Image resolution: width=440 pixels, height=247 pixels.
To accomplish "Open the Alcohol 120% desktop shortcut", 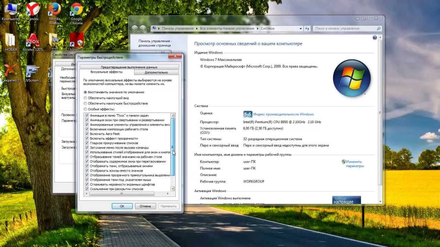I will 33,42.
